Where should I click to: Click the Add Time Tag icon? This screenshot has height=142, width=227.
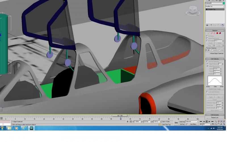[x=160, y=124]
